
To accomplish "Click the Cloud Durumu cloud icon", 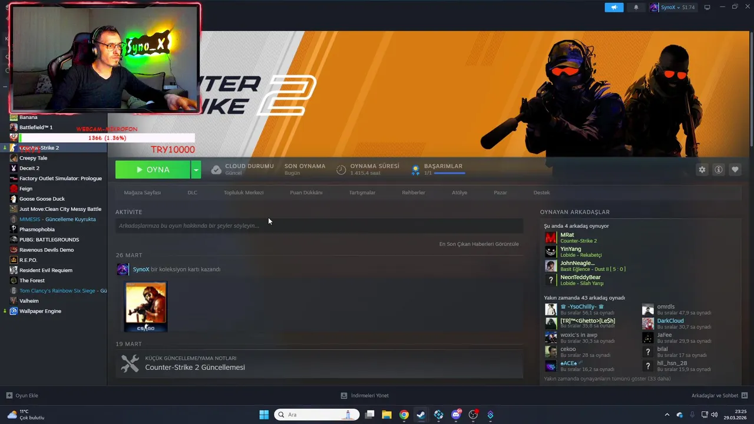I will coord(216,170).
